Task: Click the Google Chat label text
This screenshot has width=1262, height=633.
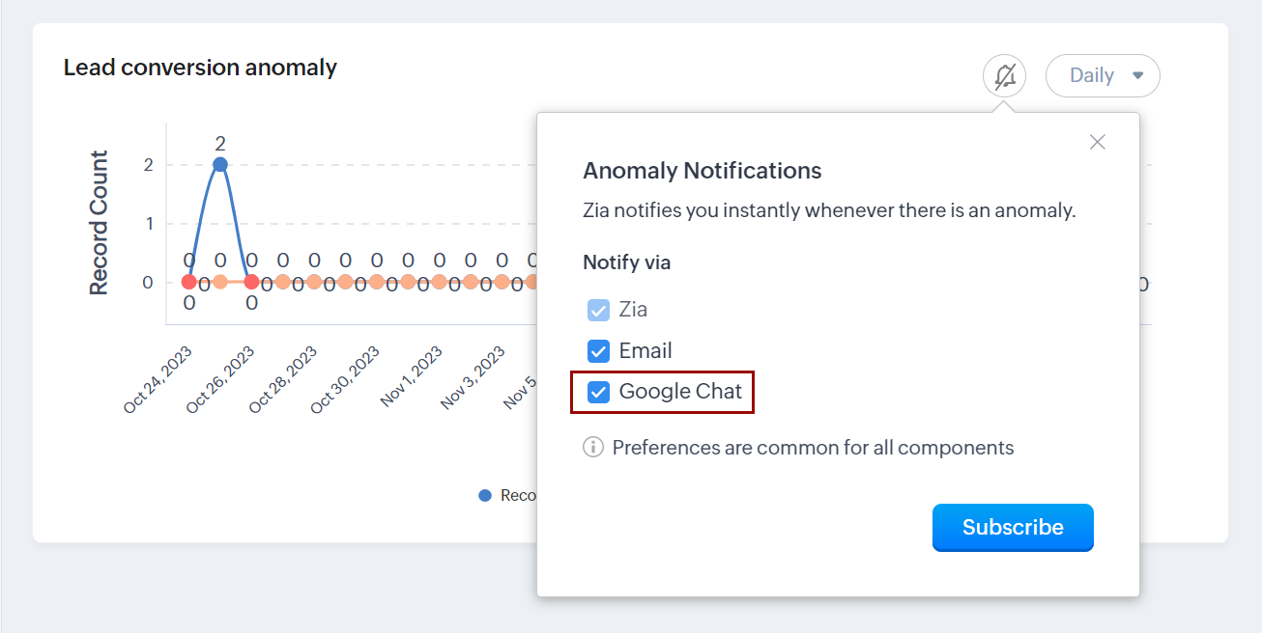Action: (680, 392)
